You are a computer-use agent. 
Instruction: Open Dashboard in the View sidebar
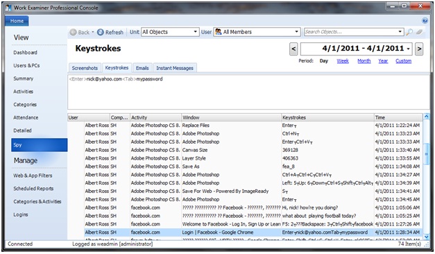[x=25, y=53]
